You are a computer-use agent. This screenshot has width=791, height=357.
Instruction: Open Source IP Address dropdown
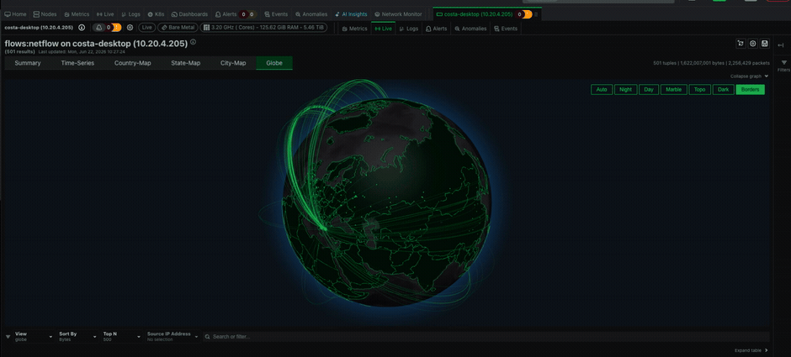[173, 336]
